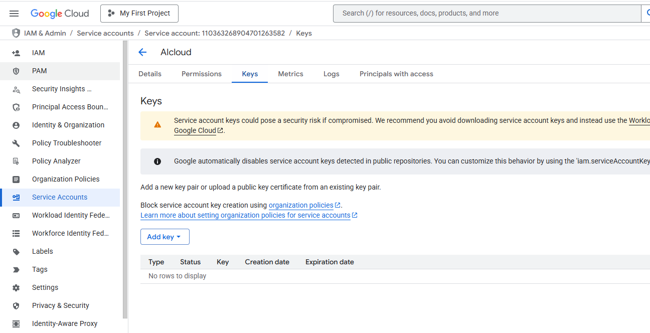Click the Policy Troubleshooter wrench icon

[16, 143]
